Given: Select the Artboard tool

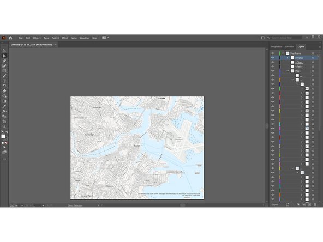Looking at the screenshot, I should (4, 122).
